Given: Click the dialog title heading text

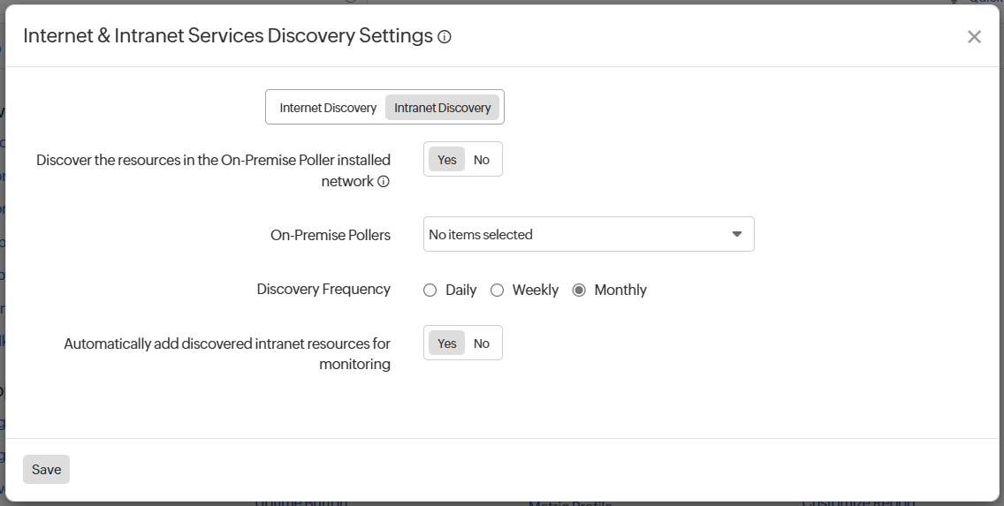Looking at the screenshot, I should coord(227,36).
